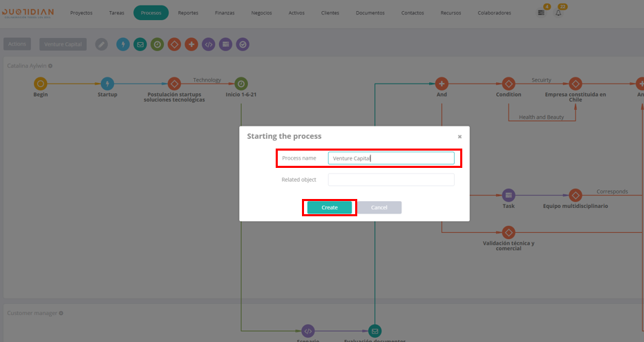644x342 pixels.
Task: Add a scenario (code) node from toolbar
Action: 209,44
